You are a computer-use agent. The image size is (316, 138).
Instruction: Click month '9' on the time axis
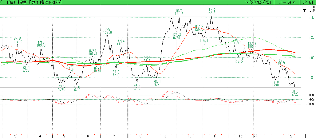click(165, 136)
